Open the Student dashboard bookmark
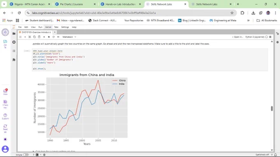Image resolution: width=280 pixels, height=157 pixels. click(39, 21)
